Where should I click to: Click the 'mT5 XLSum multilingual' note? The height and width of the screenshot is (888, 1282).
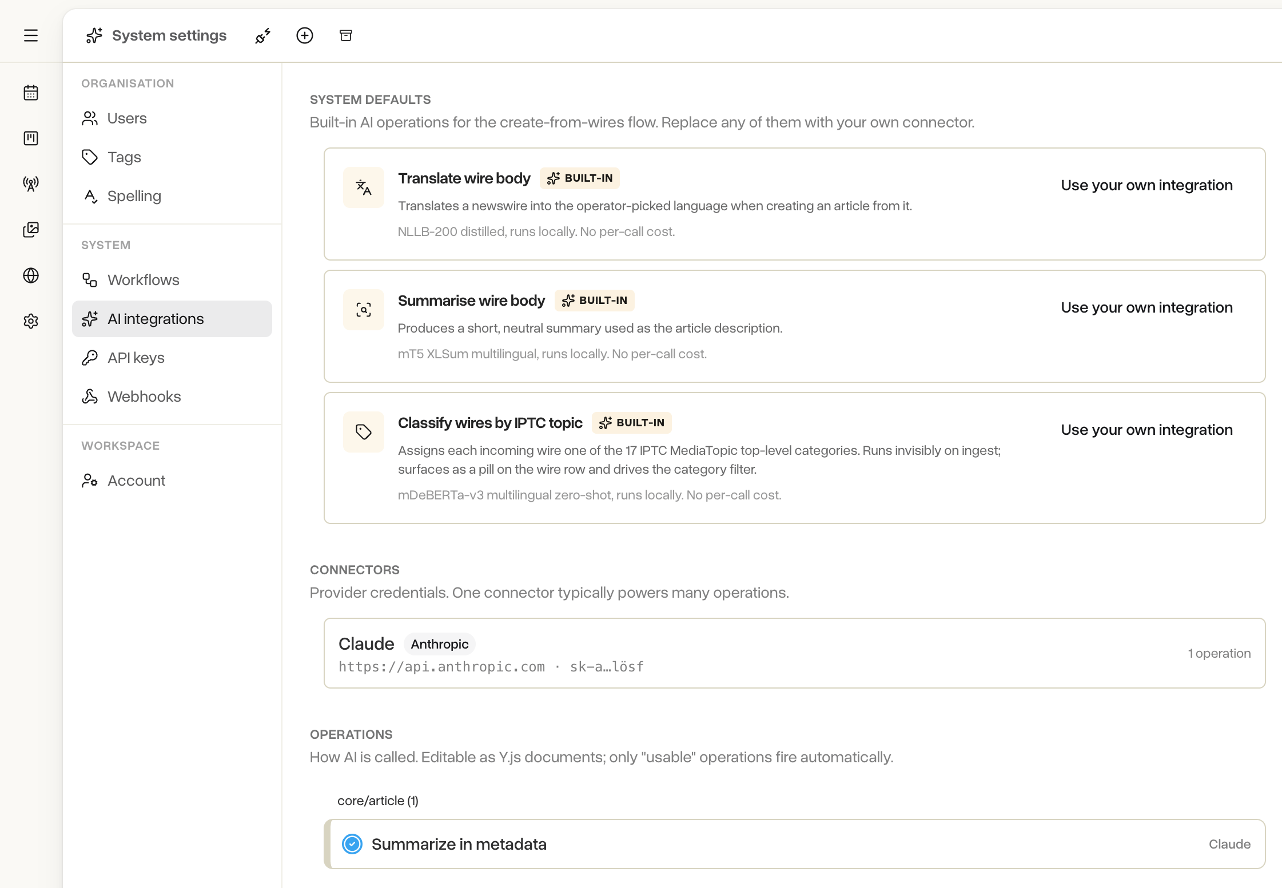coord(552,354)
